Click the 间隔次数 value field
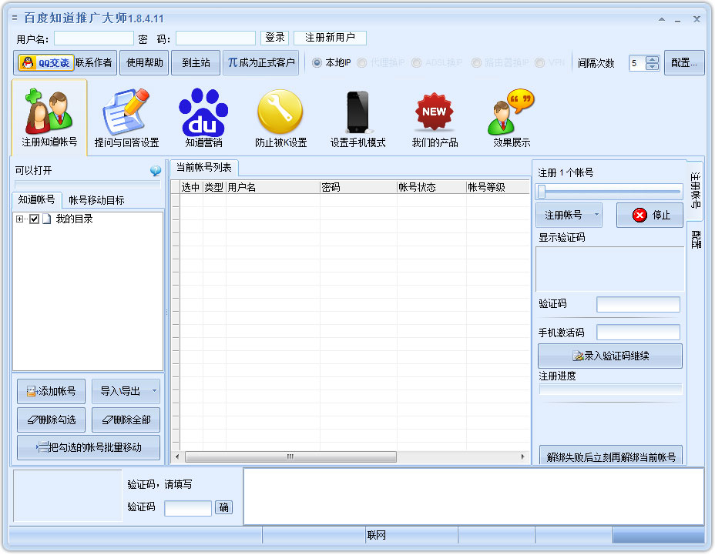Image resolution: width=715 pixels, height=555 pixels. [x=638, y=63]
